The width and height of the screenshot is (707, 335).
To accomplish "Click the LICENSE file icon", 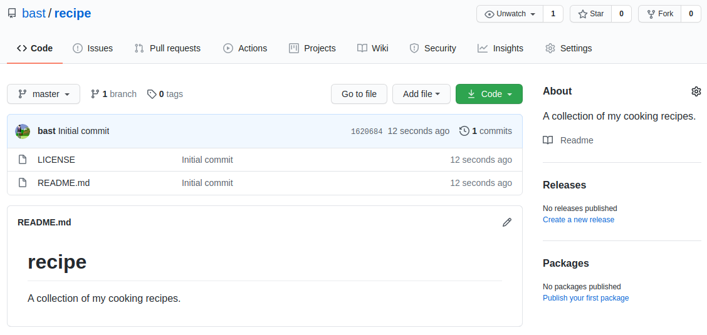I will [x=23, y=160].
